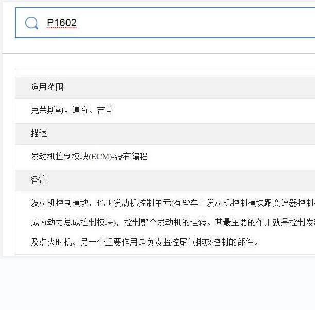The image size is (315, 310).
Task: Click remark line starting 成为动力总成控制模块
Action: [173, 222]
